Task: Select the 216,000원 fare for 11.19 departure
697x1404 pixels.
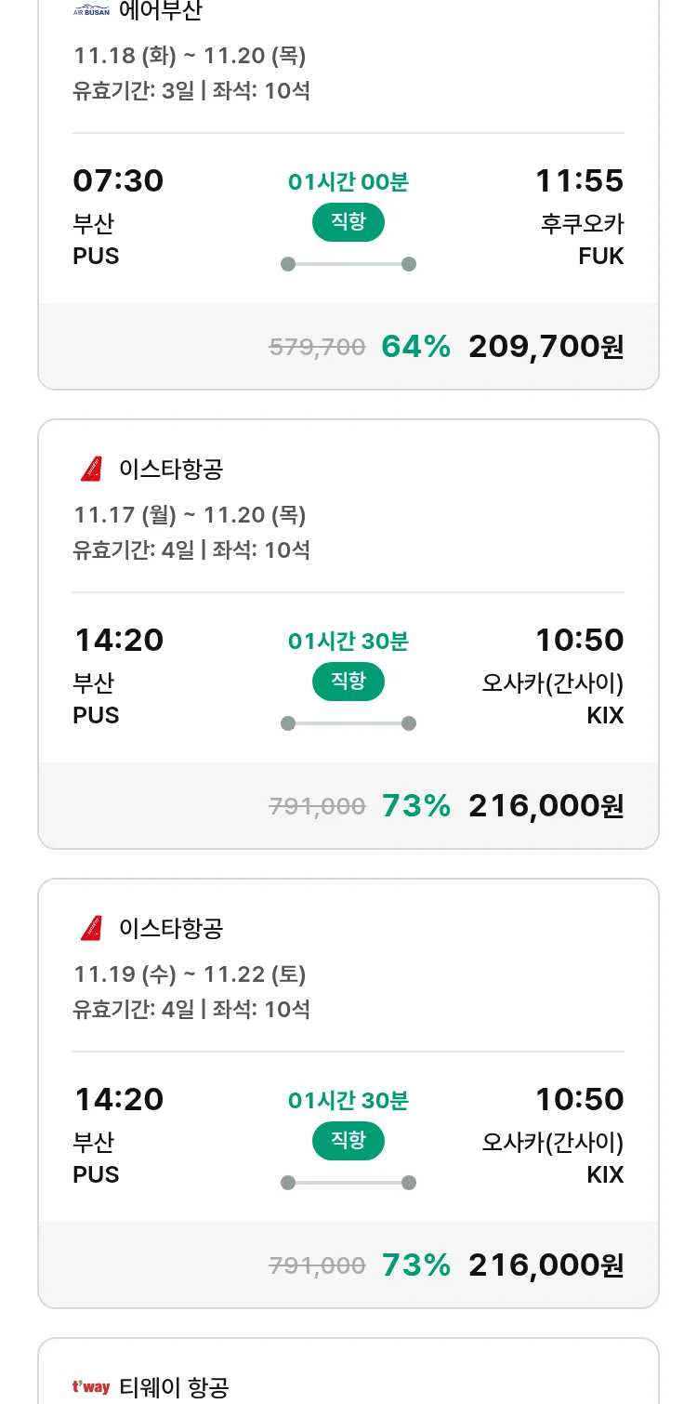Action: click(x=546, y=1265)
